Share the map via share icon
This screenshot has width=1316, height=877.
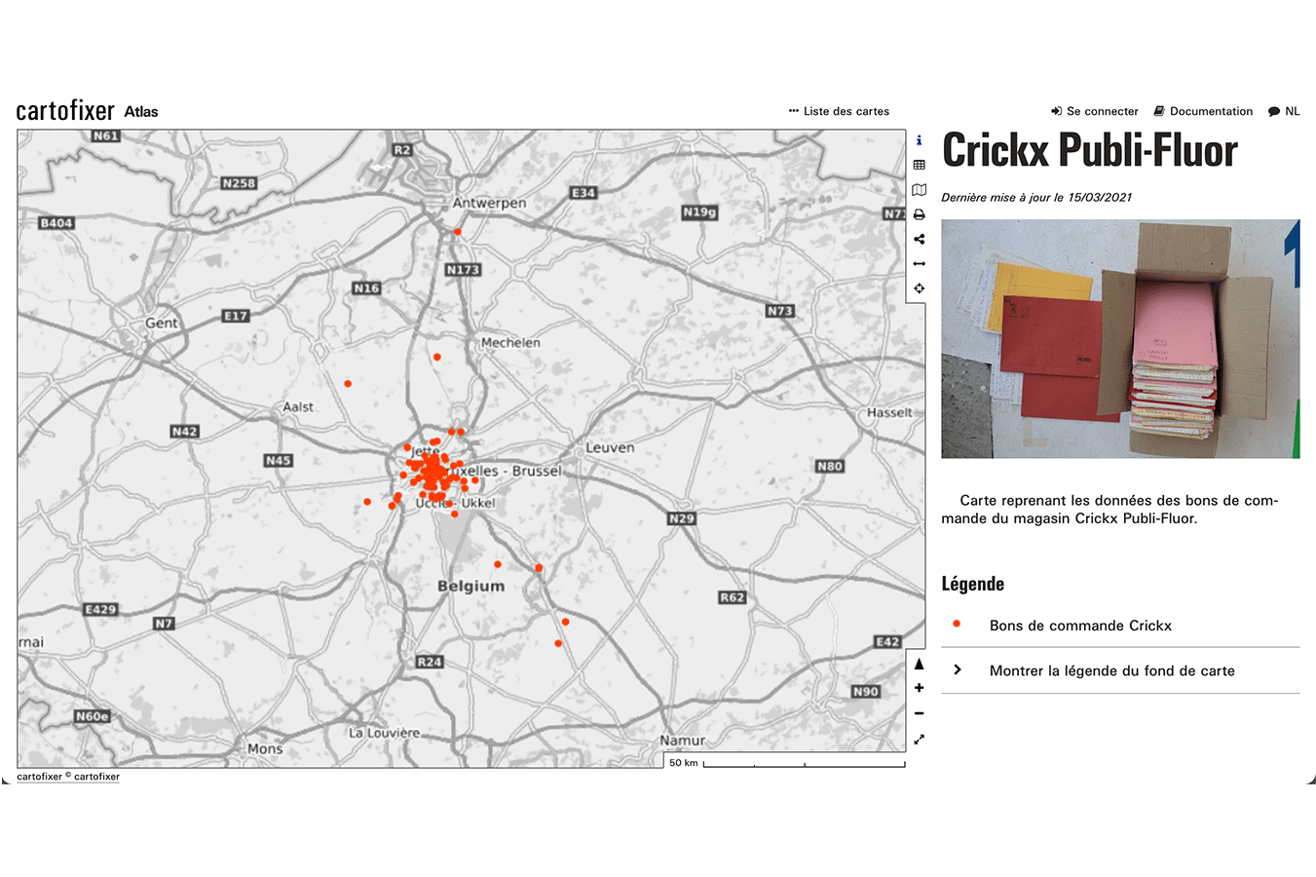919,240
